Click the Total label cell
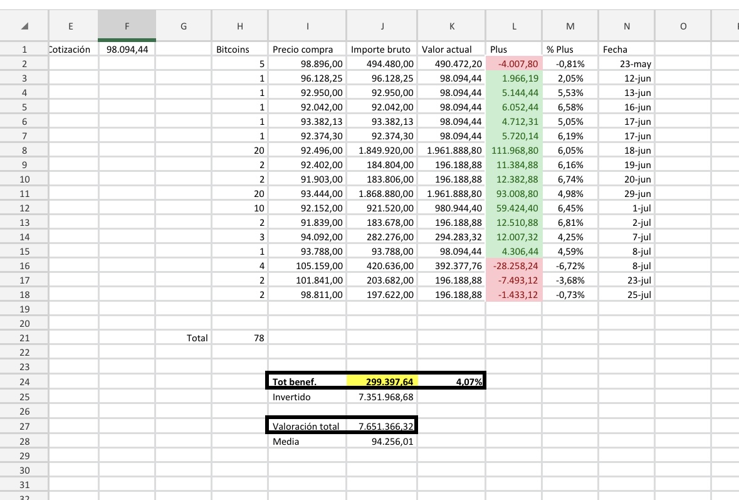This screenshot has height=500, width=739. click(184, 338)
